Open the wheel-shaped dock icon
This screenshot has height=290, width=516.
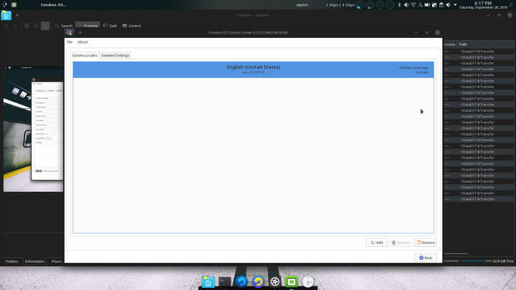click(x=274, y=282)
